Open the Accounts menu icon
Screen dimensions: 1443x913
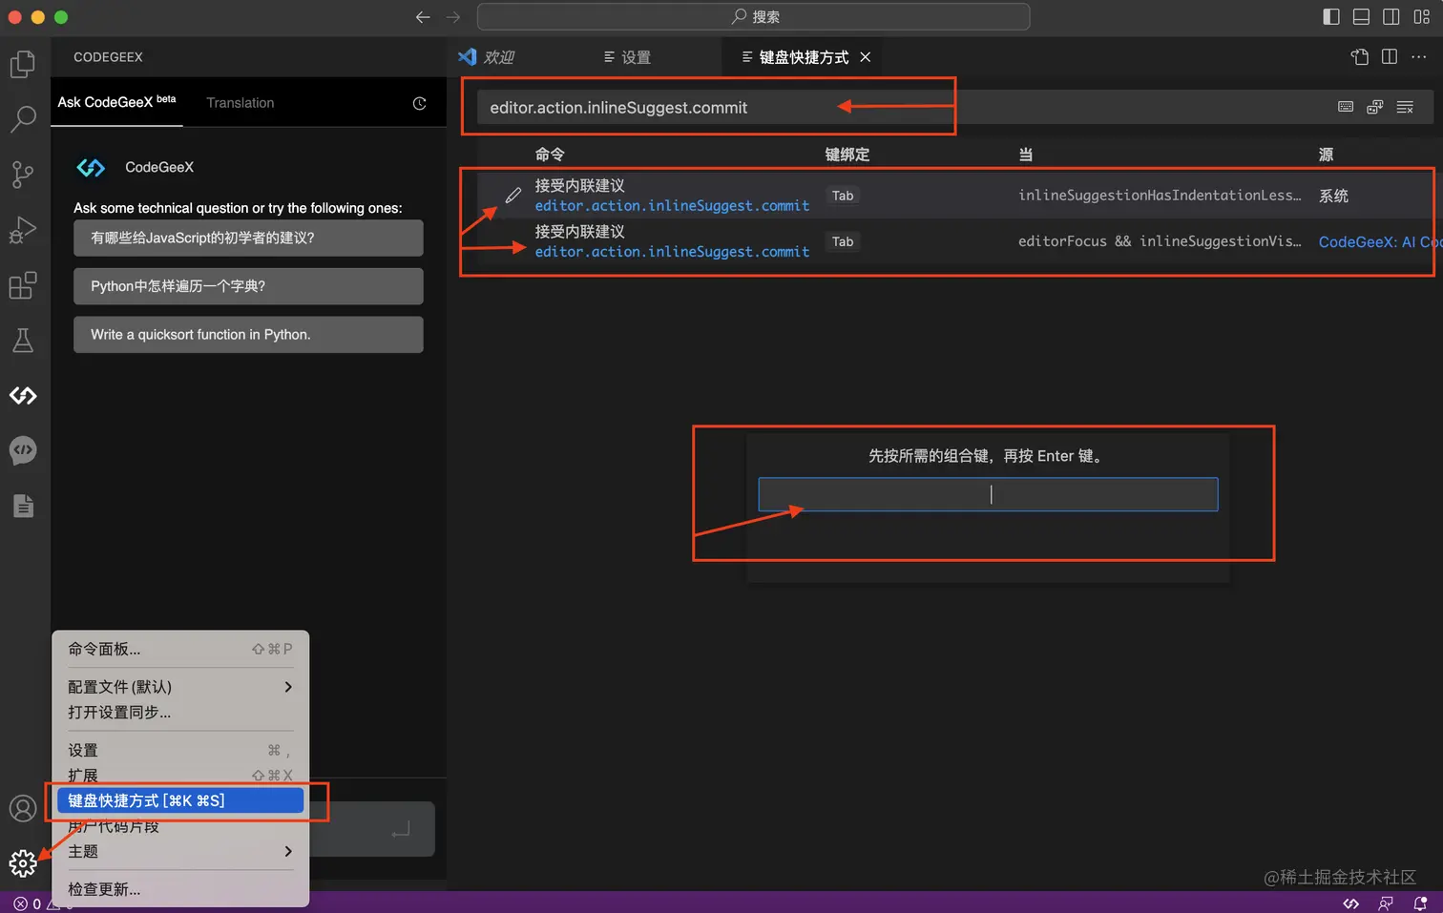pyautogui.click(x=23, y=809)
